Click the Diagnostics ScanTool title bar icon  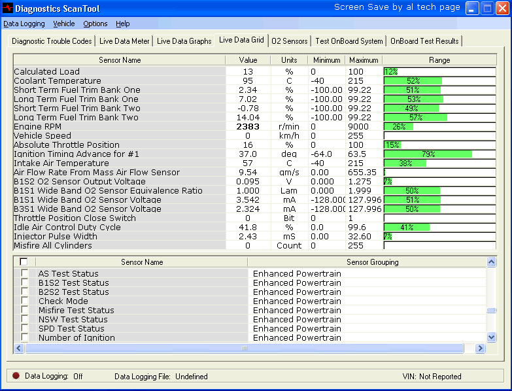point(8,8)
